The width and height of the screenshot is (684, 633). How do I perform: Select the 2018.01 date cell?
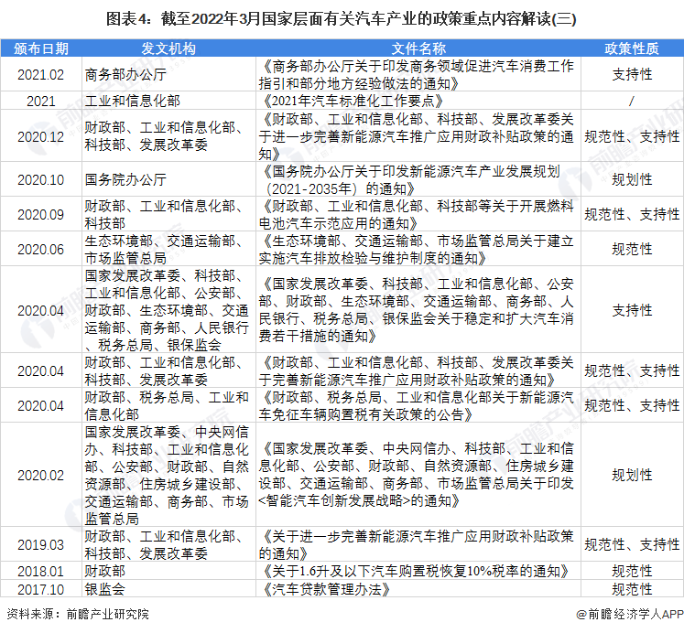pyautogui.click(x=40, y=572)
